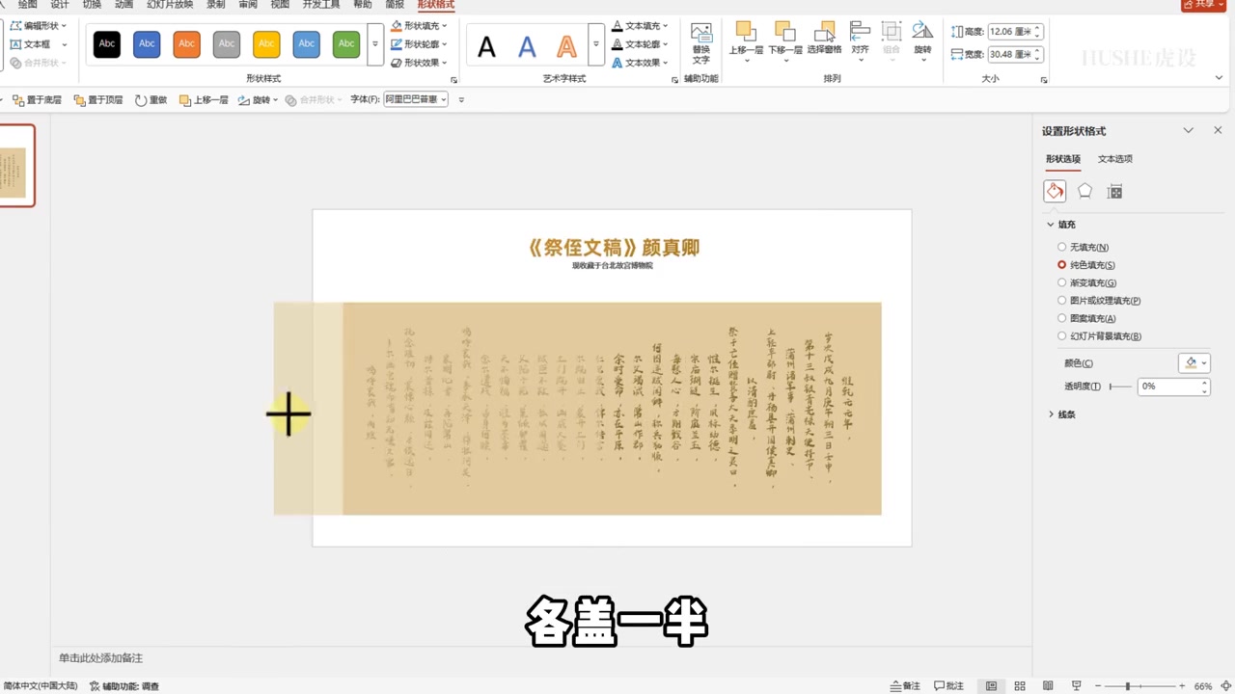Viewport: 1235px width, 694px height.
Task: Apply the gray Abc shape style preset
Action: 227,43
